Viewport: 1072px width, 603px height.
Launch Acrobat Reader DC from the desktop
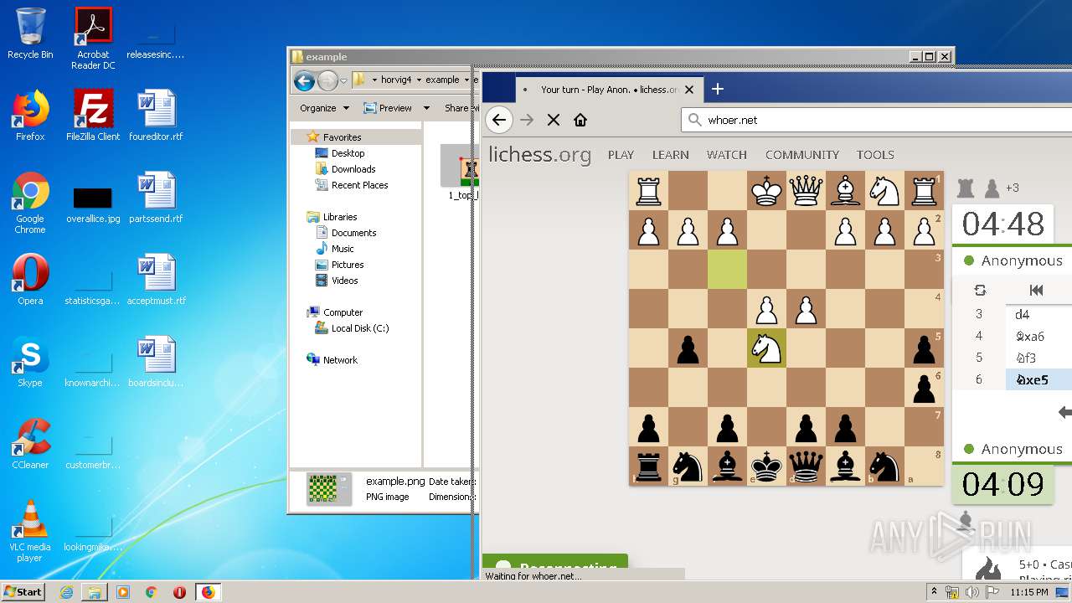(x=93, y=39)
